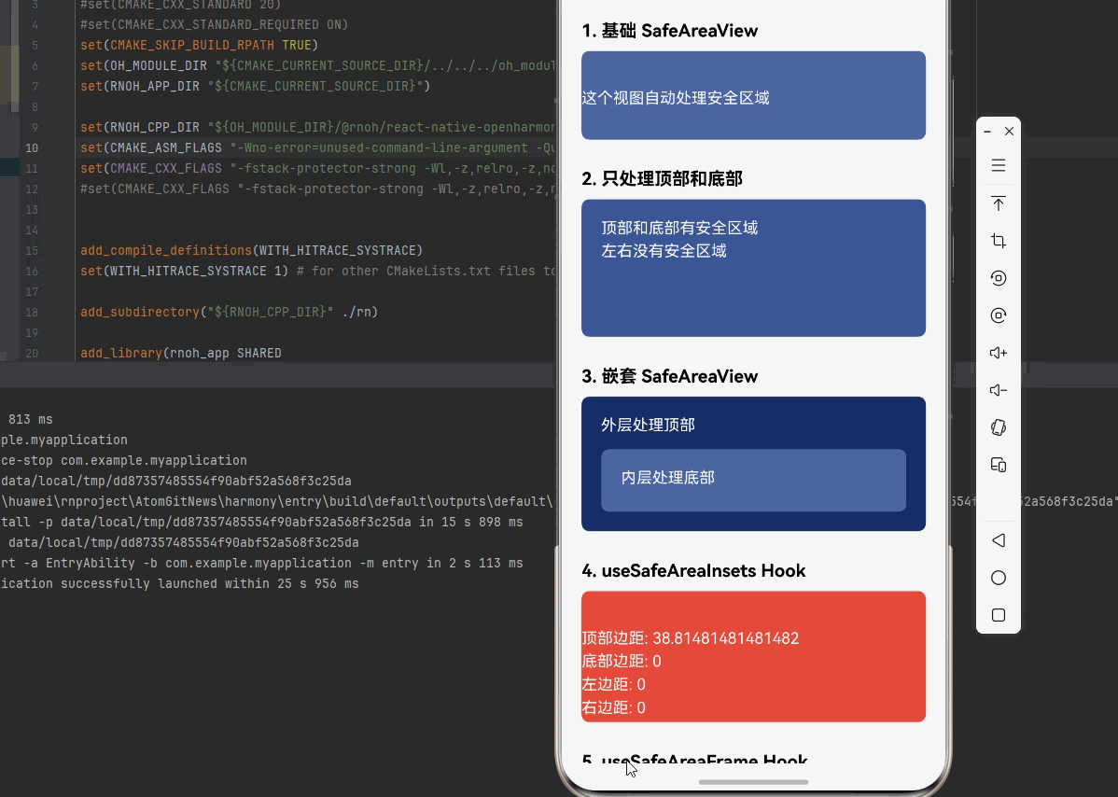Click the console text '813 ms'
The height and width of the screenshot is (797, 1118).
(x=31, y=419)
